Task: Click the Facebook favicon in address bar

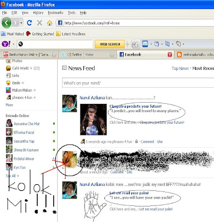Action: coord(60,23)
